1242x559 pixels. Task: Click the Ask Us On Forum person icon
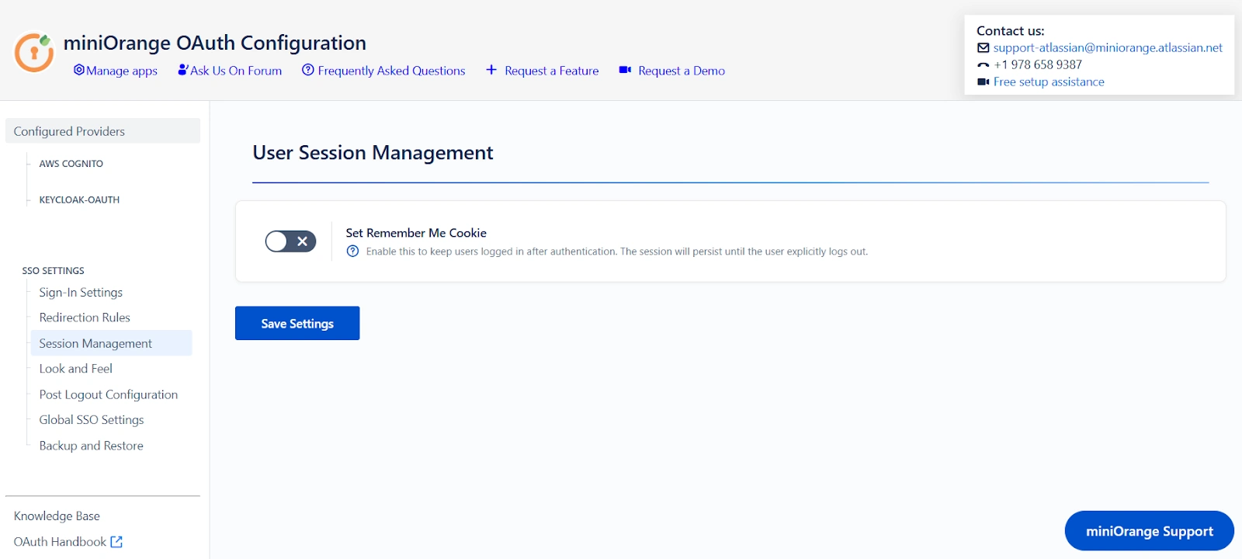(182, 70)
